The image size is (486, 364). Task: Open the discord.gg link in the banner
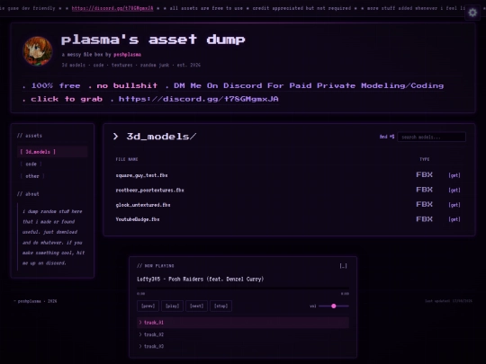pos(199,99)
